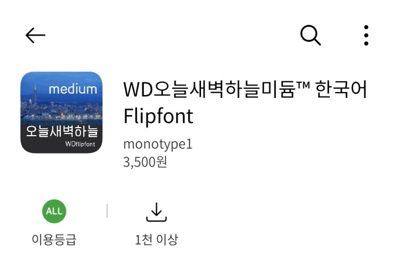
Task: Click the 이용등급 rating label
Action: [x=54, y=239]
